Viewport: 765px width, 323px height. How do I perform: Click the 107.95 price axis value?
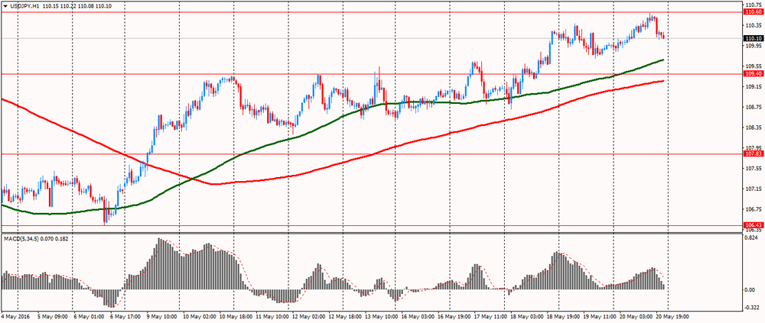pyautogui.click(x=753, y=147)
